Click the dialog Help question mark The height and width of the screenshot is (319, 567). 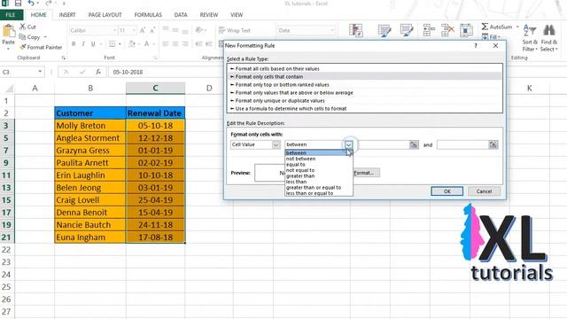[476, 45]
